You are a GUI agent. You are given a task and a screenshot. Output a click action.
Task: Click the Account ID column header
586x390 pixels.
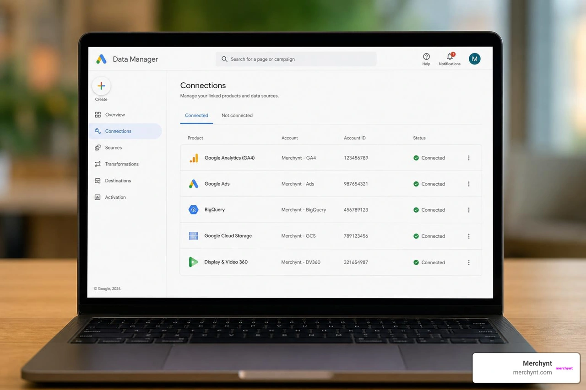point(355,138)
